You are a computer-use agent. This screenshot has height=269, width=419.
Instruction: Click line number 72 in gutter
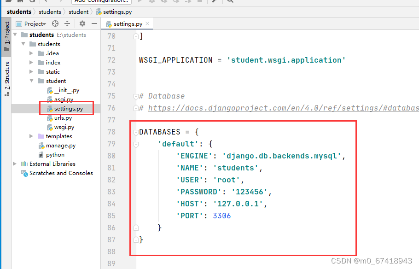(x=111, y=60)
